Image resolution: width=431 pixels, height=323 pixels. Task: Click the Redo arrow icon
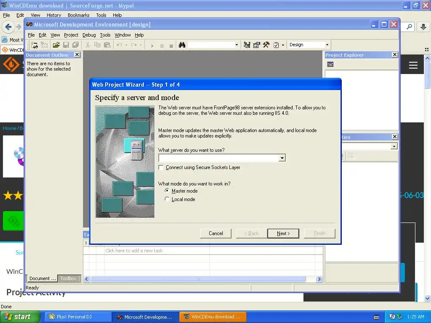(x=134, y=45)
